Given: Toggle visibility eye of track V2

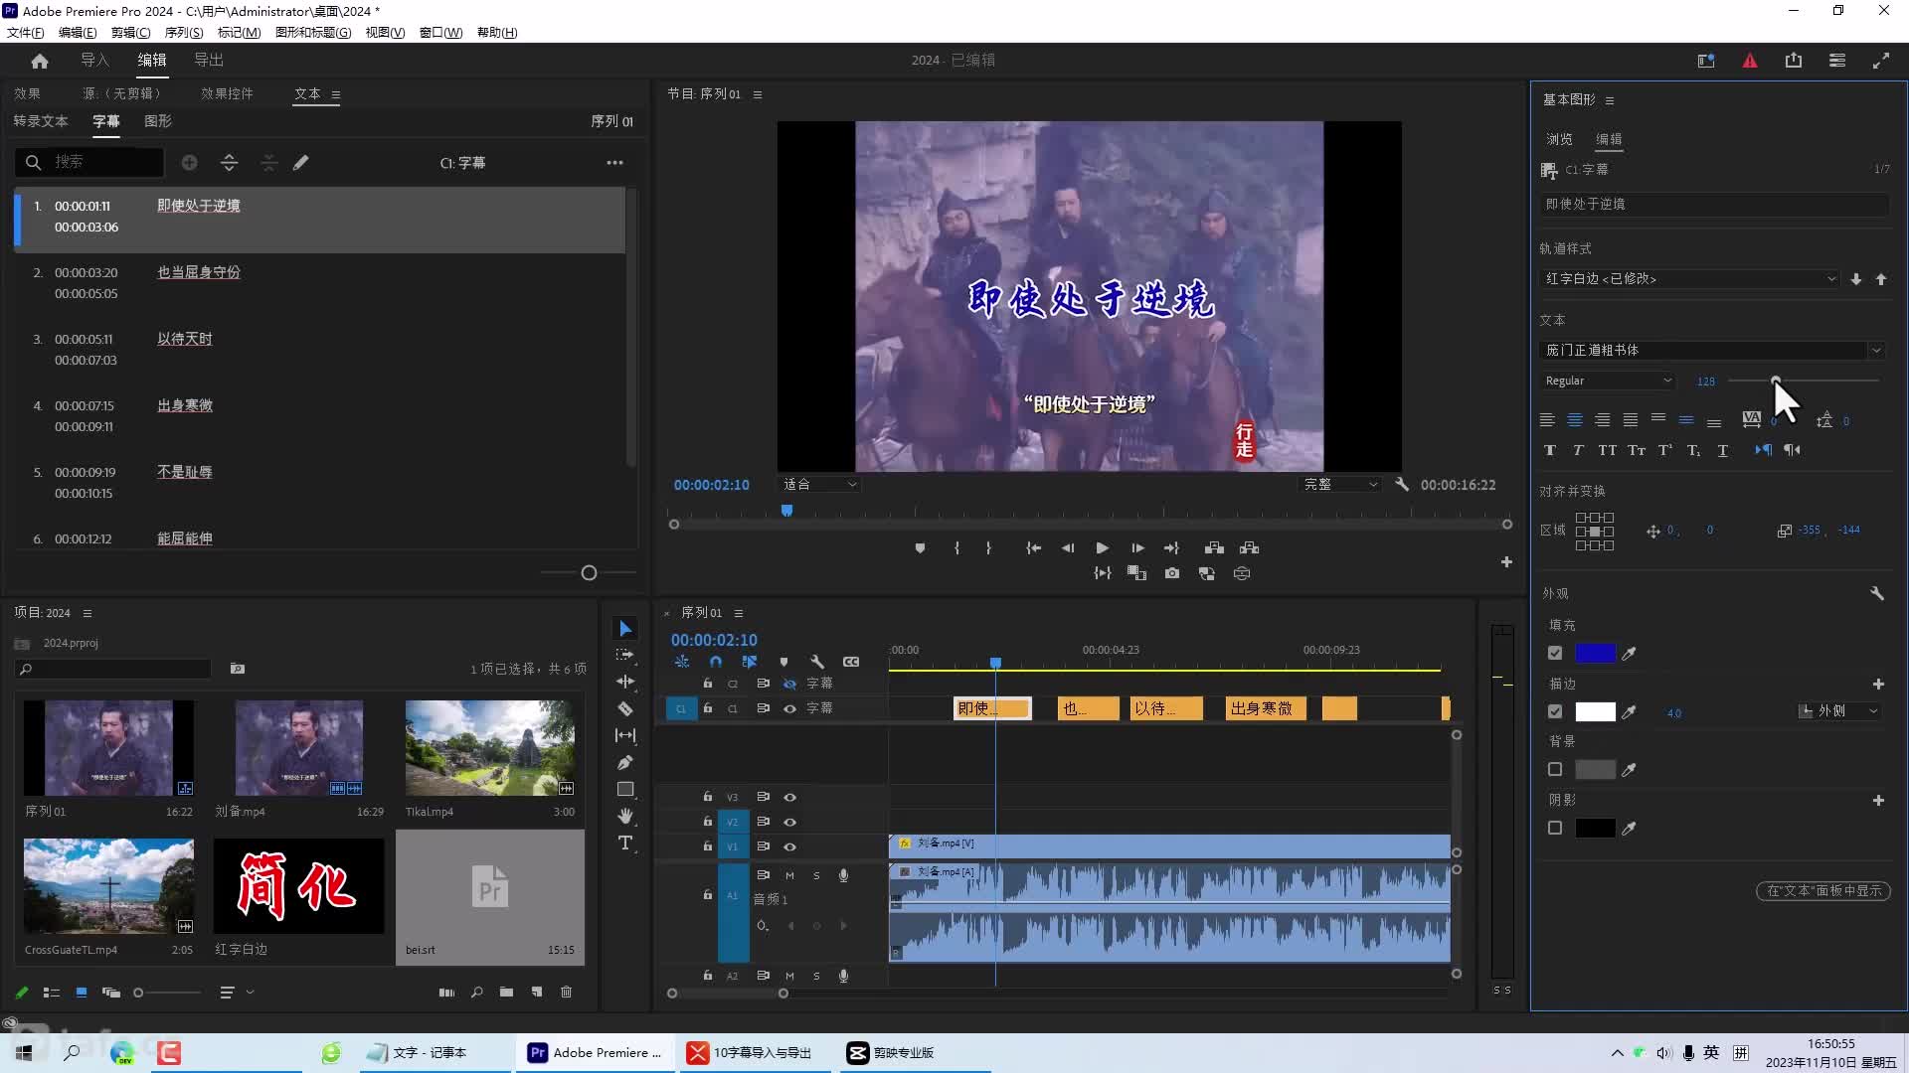Looking at the screenshot, I should (x=789, y=822).
